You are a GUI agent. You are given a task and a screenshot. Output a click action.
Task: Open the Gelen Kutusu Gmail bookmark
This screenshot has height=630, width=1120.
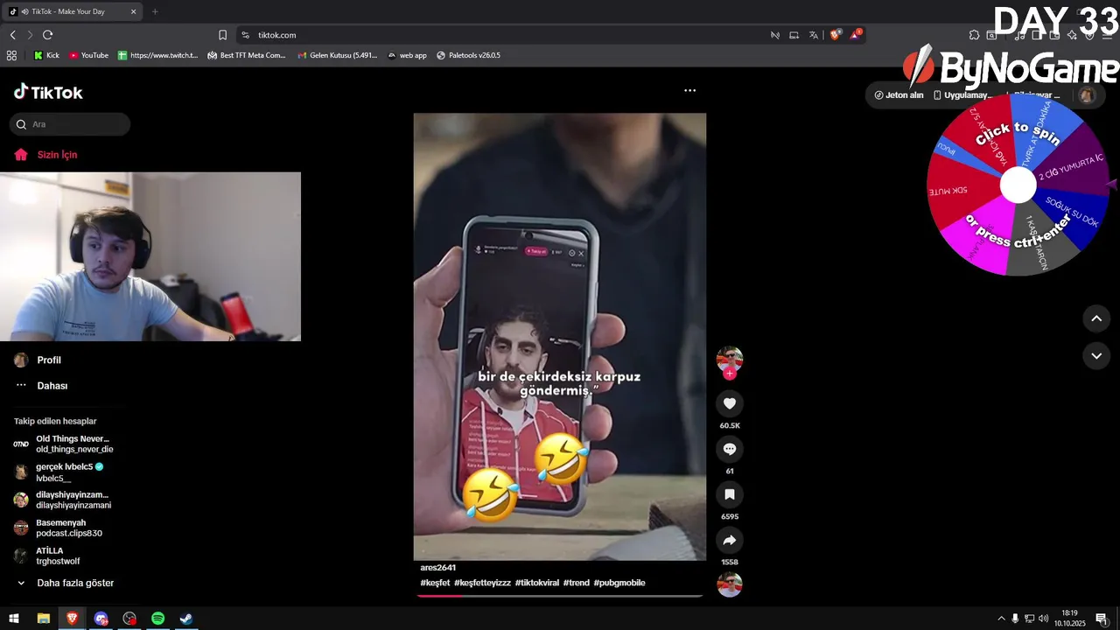(337, 55)
